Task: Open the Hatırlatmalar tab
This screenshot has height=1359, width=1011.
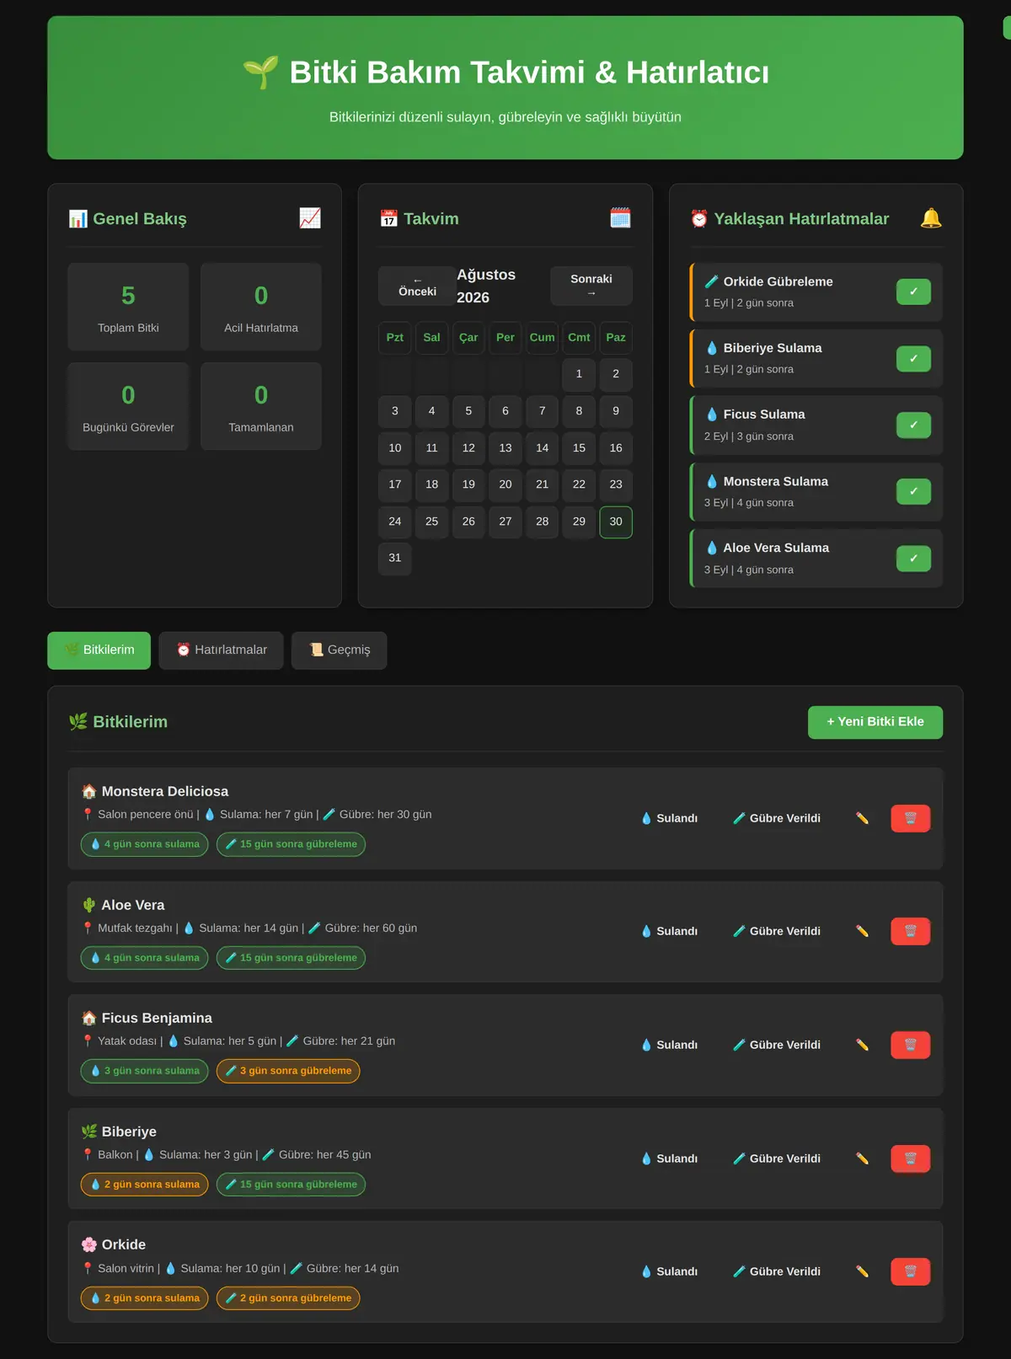Action: 222,650
